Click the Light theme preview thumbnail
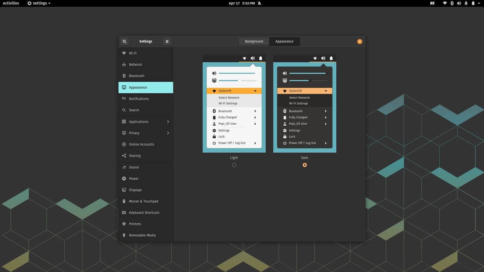The width and height of the screenshot is (484, 272). coord(234,104)
